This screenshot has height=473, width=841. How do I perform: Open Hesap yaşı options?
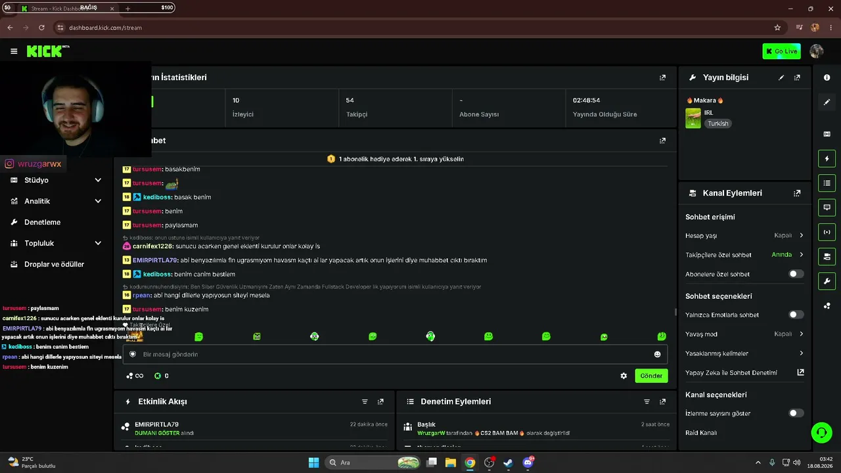pos(744,235)
